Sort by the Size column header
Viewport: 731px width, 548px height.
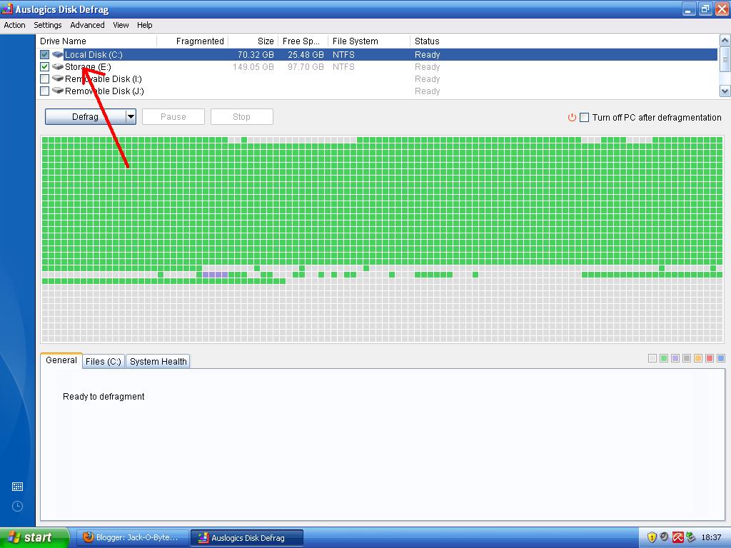253,41
